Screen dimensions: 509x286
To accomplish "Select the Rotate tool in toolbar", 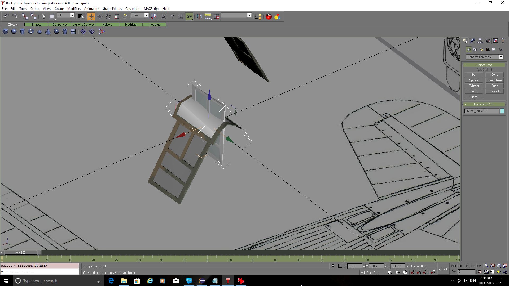I will pyautogui.click(x=108, y=17).
